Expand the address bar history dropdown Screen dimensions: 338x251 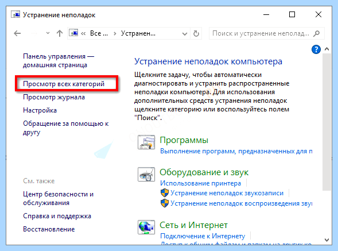185,34
